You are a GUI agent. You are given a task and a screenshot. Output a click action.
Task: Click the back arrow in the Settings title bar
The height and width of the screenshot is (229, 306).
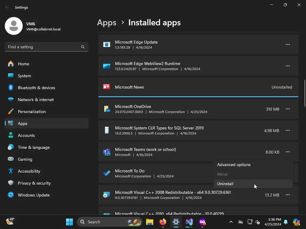click(x=7, y=7)
